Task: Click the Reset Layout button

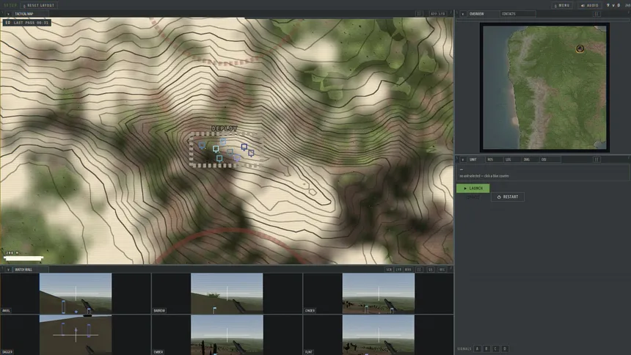Action: pyautogui.click(x=39, y=5)
